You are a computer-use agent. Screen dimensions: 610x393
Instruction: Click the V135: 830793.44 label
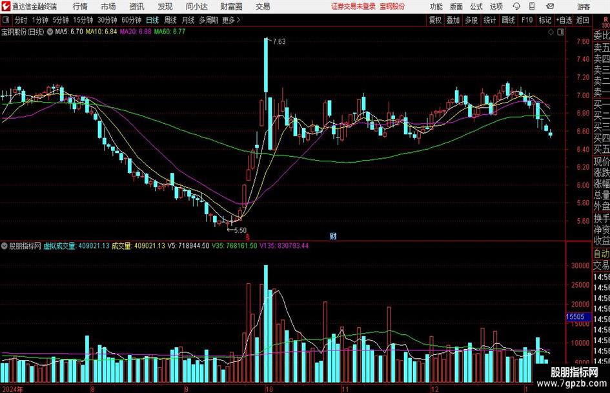(284, 246)
